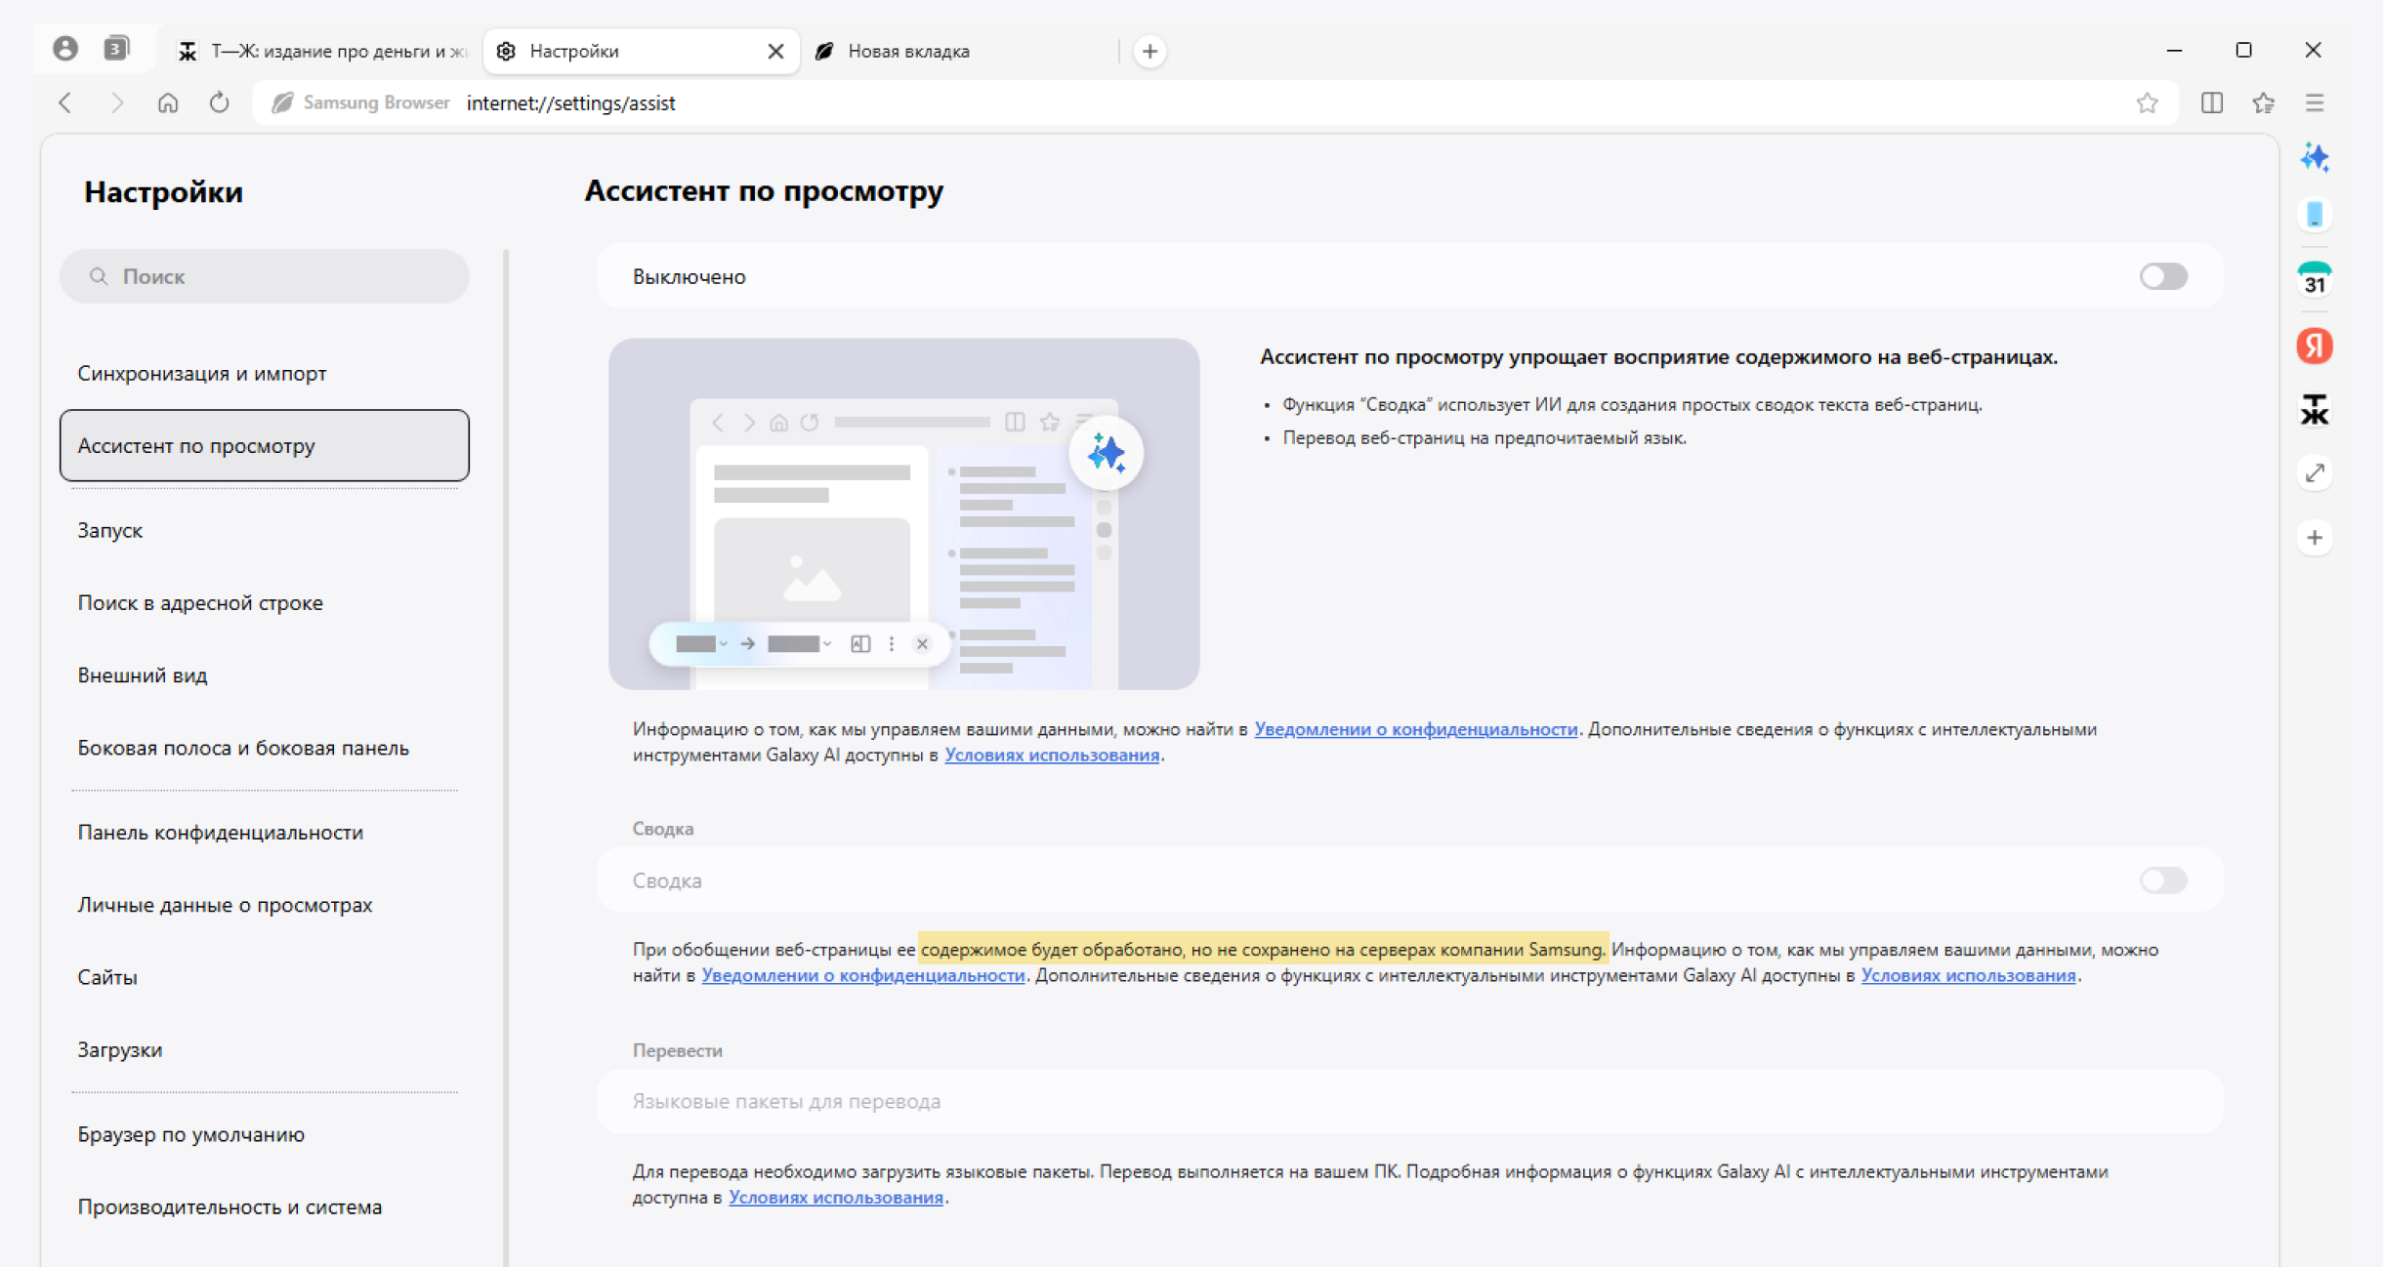Click the Перевести section label
2383x1267 pixels.
678,1050
